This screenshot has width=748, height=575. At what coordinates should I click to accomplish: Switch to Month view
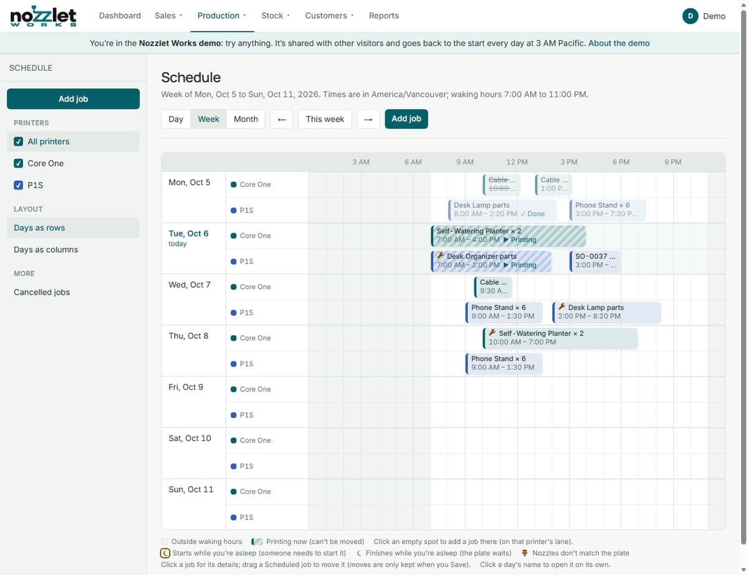coord(246,119)
